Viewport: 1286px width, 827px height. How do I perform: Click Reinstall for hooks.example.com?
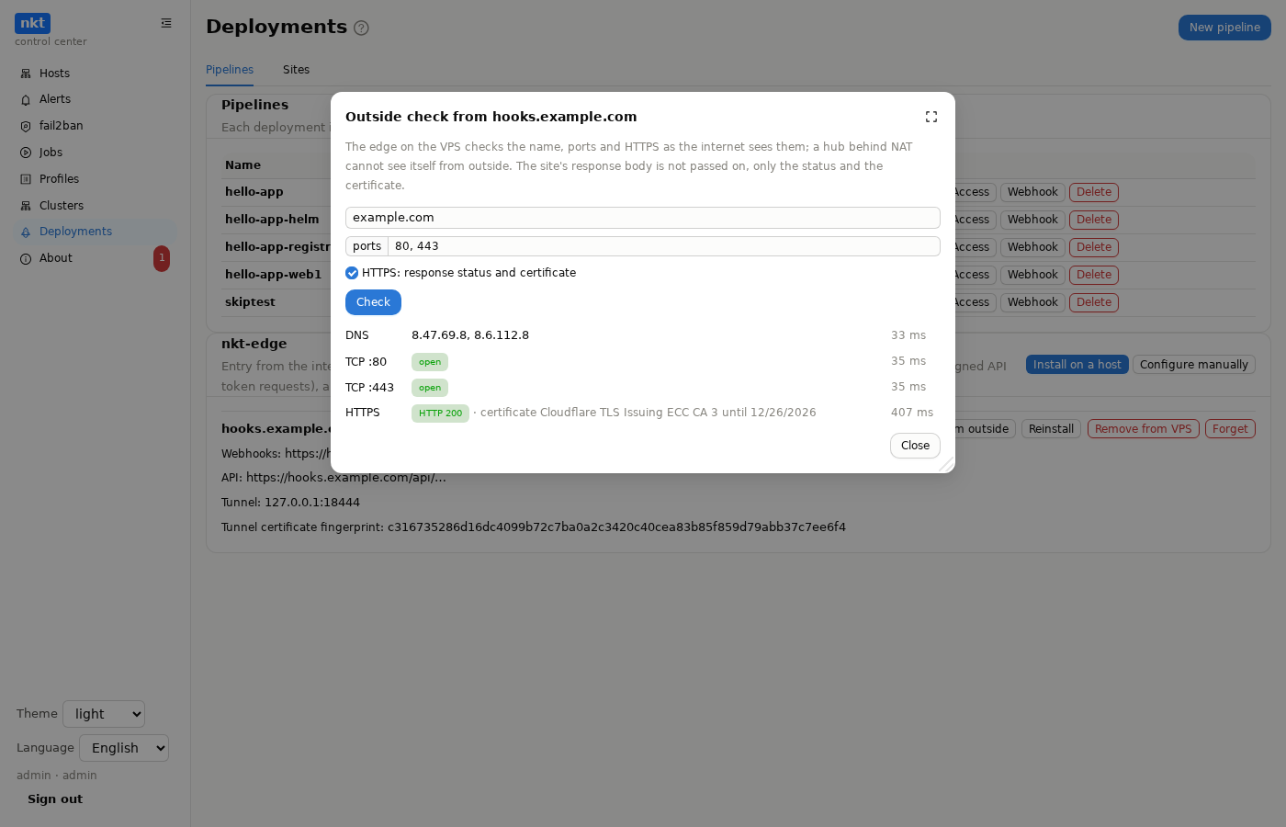1051,429
